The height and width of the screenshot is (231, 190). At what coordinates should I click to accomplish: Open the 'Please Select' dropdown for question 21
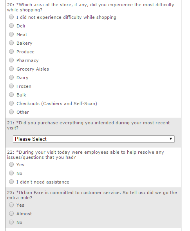[x=94, y=139]
